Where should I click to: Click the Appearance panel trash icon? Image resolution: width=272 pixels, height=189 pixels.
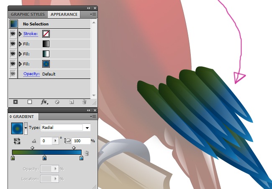pyautogui.click(x=84, y=102)
